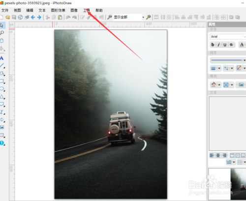Open the line color pencil dropdown
246x201 pixels.
click(x=241, y=68)
